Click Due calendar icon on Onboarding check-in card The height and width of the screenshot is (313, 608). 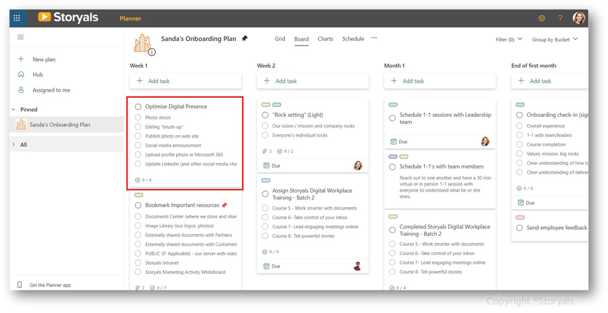520,203
